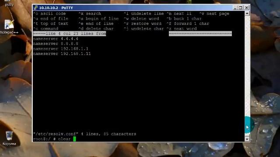Viewport: 280px width, 157px height.
Task: Maximize the PuTTY window
Action: pos(241,8)
